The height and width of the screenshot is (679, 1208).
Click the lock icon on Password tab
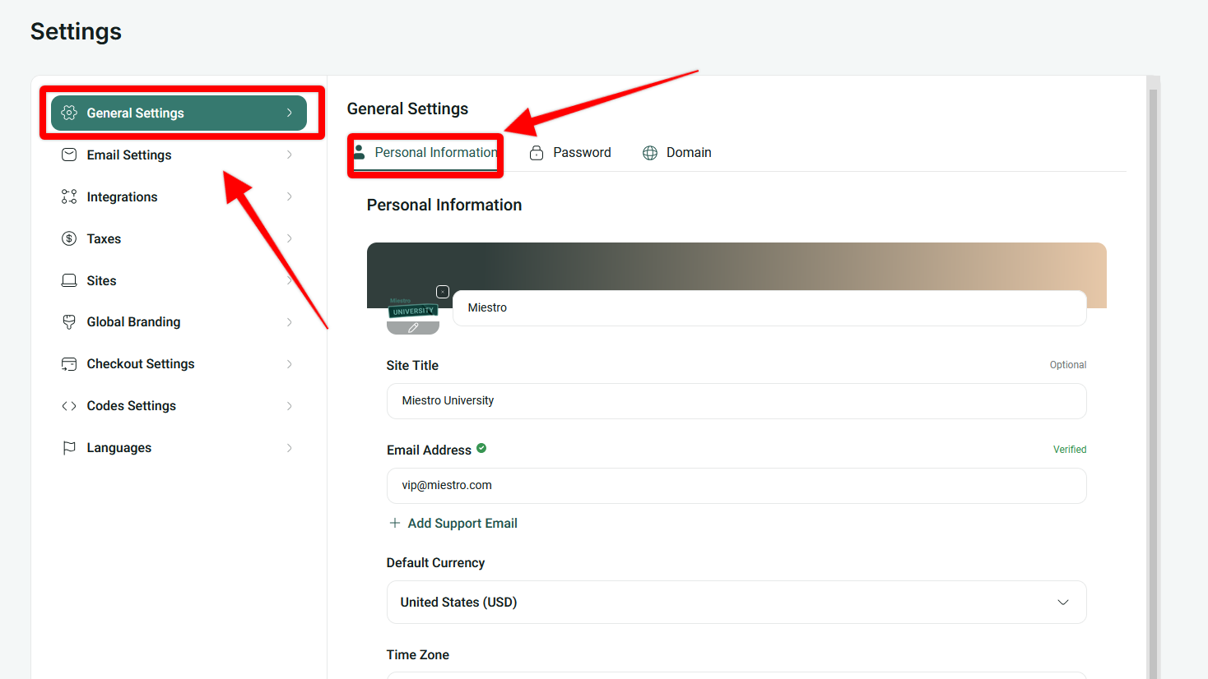coord(537,153)
